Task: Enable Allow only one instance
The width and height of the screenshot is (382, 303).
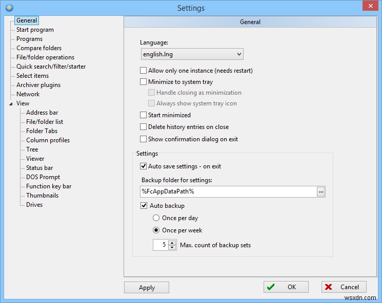Action: coord(143,71)
